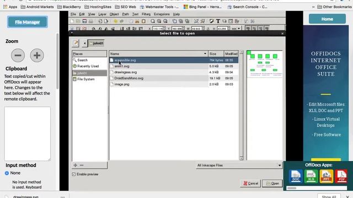
Task: Click the Size column header
Action: (216, 54)
